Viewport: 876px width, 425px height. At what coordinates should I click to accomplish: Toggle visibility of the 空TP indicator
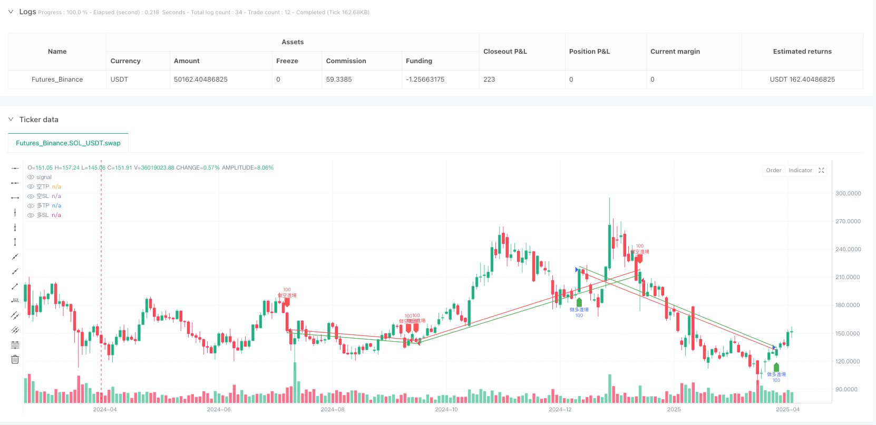tap(31, 186)
